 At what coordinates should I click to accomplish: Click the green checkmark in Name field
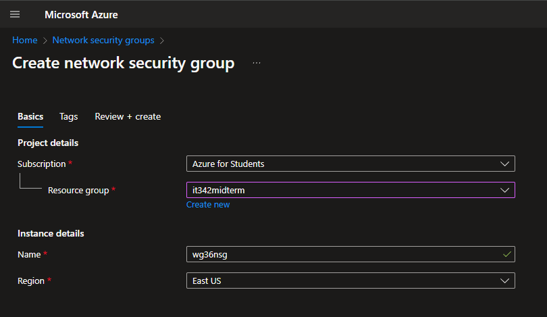[x=507, y=254]
